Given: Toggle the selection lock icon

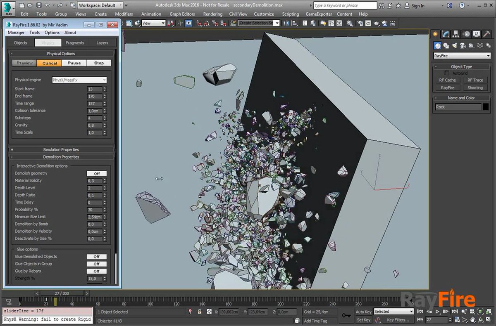Looking at the screenshot, I should [200, 312].
